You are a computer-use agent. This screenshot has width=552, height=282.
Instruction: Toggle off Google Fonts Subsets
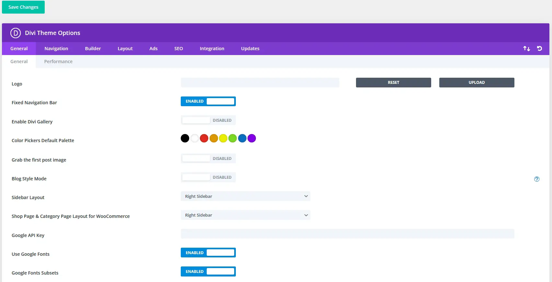coord(208,271)
